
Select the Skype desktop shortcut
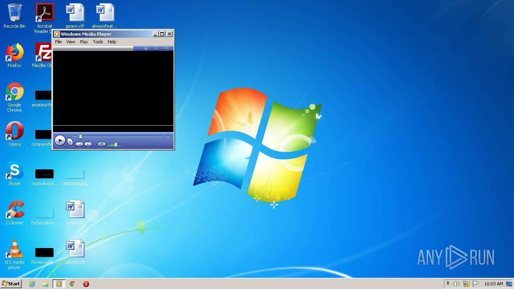(x=14, y=173)
